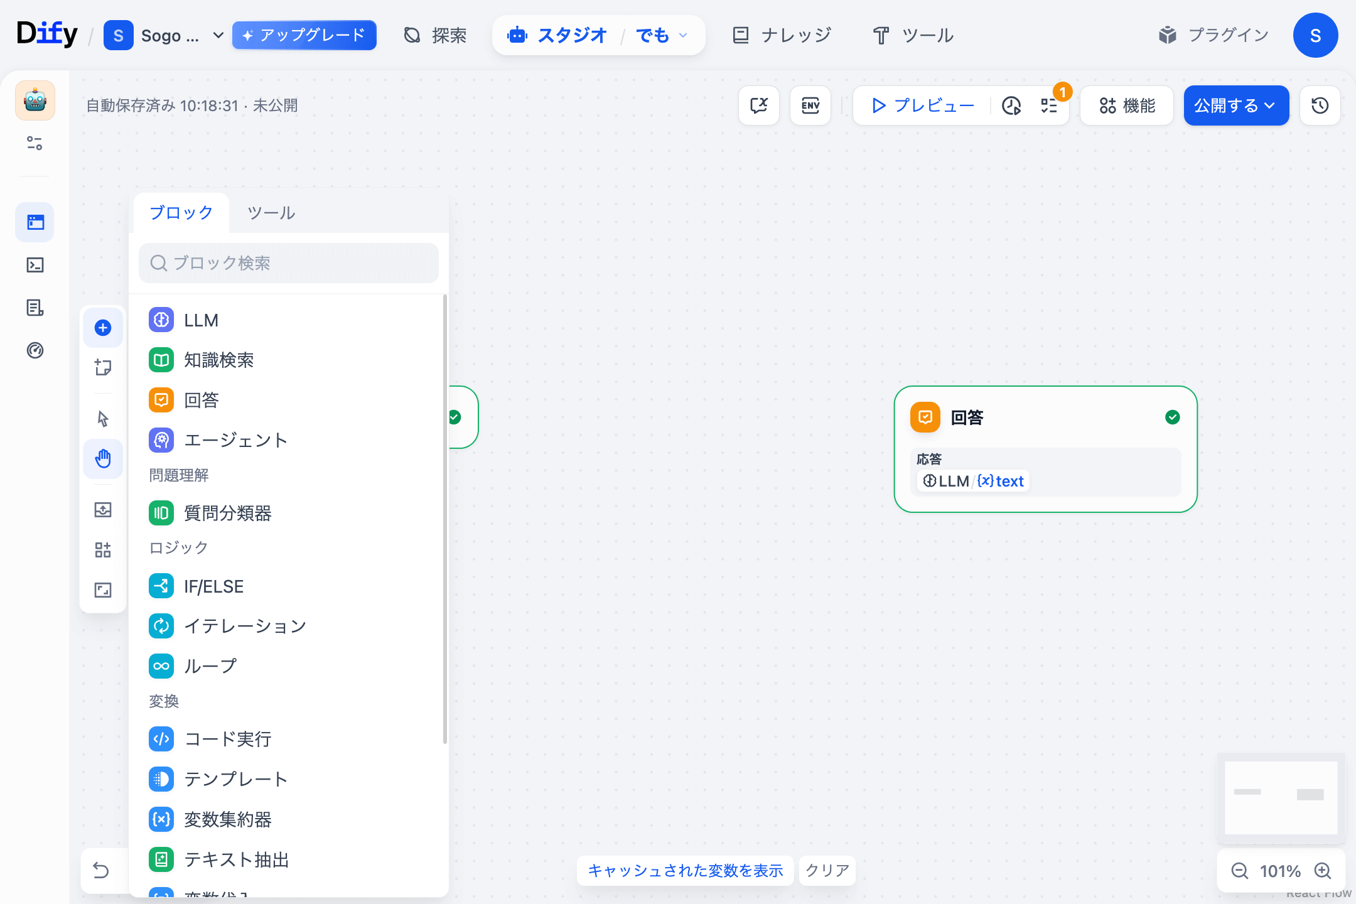The image size is (1356, 904).
Task: Select the hand (pan) tool in canvas toolbar
Action: click(x=103, y=459)
